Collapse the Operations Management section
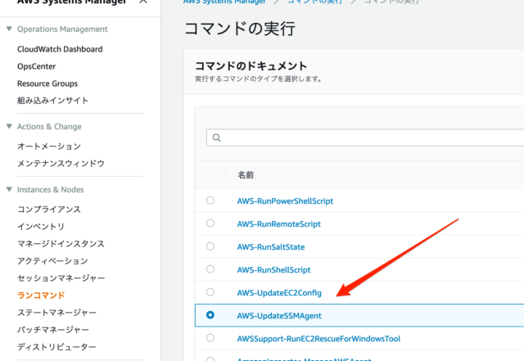The height and width of the screenshot is (361, 524). [9, 29]
